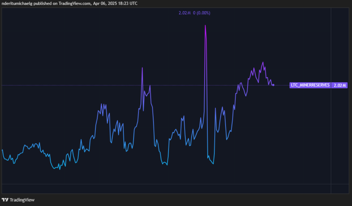Click the axis corner box at bottom right
The image size is (352, 206).
340,189
